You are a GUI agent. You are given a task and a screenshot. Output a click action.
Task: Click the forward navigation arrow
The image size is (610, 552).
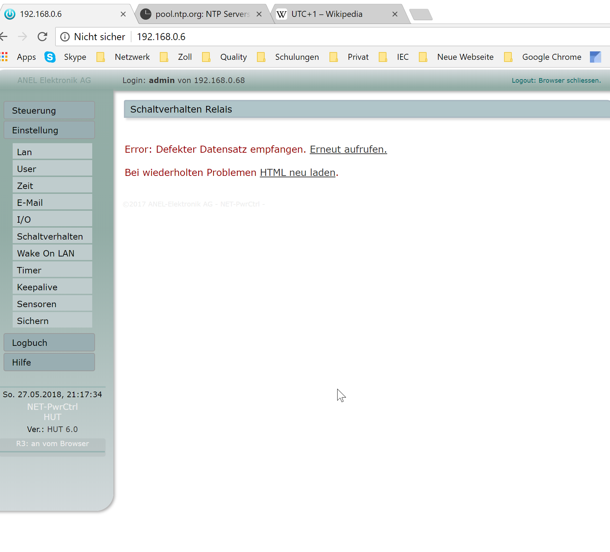[x=23, y=37]
